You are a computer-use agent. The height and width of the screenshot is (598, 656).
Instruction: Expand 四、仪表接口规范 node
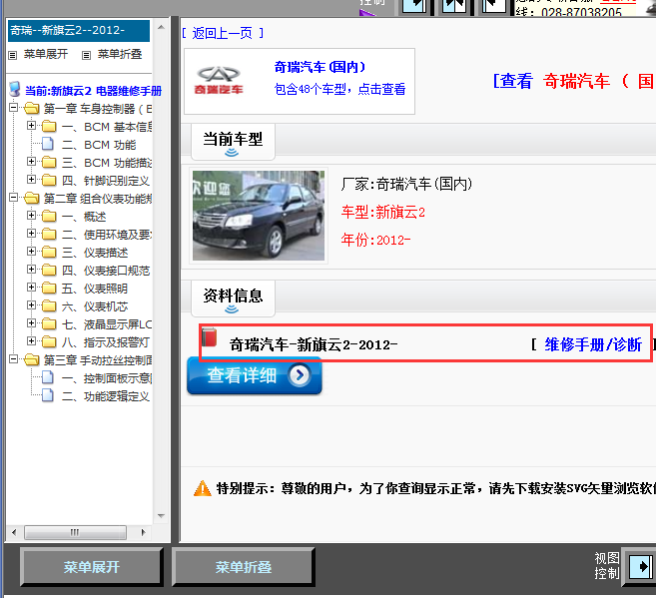[31, 269]
